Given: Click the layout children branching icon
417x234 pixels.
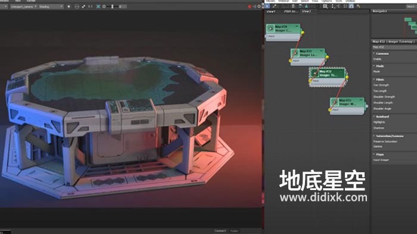Looking at the screenshot, I should [x=338, y=6].
